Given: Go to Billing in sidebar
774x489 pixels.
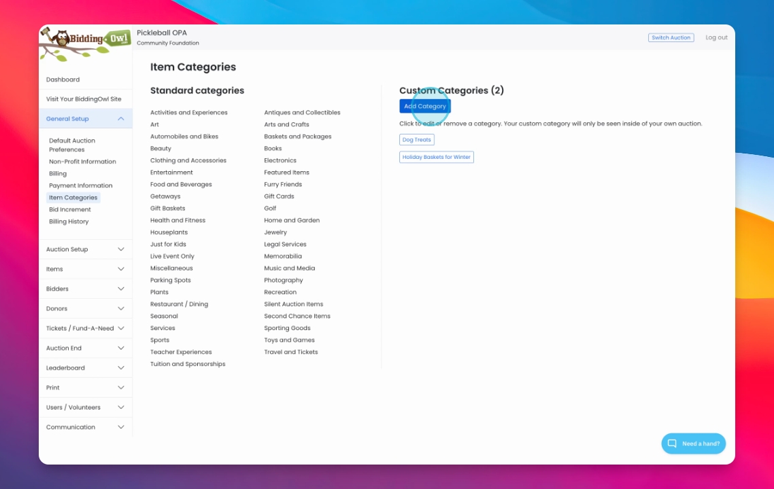Looking at the screenshot, I should [58, 173].
